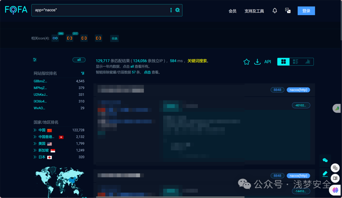Click the all link in 点击 all 查看所有
This screenshot has width=342, height=198.
[x=132, y=67]
